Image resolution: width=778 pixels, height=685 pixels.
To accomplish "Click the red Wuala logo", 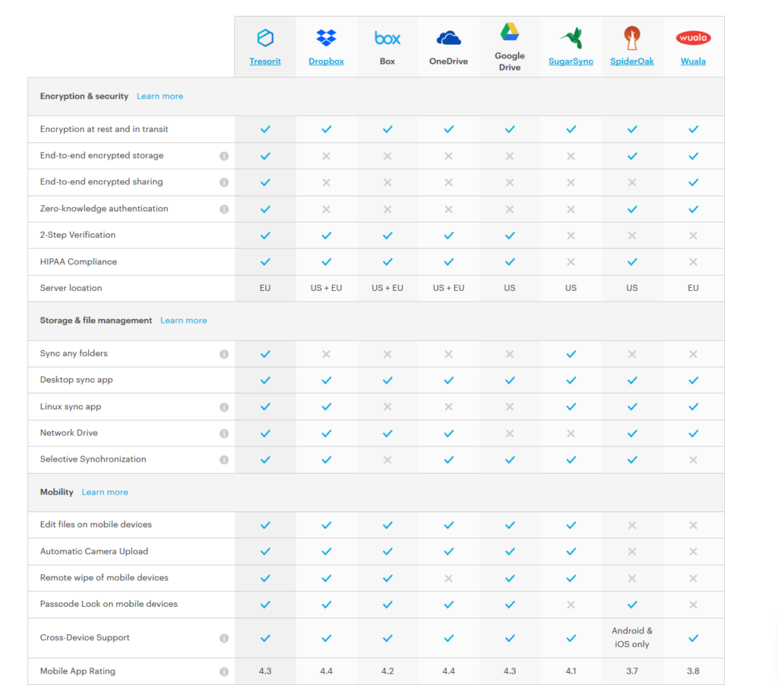I will 693,38.
